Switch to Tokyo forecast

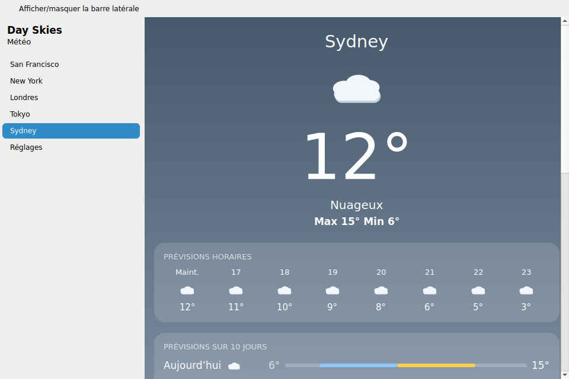click(x=71, y=114)
